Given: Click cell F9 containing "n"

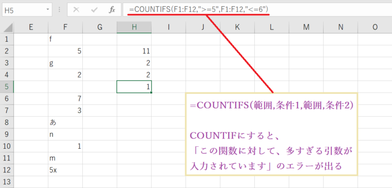Looking at the screenshot, I should 65,135.
